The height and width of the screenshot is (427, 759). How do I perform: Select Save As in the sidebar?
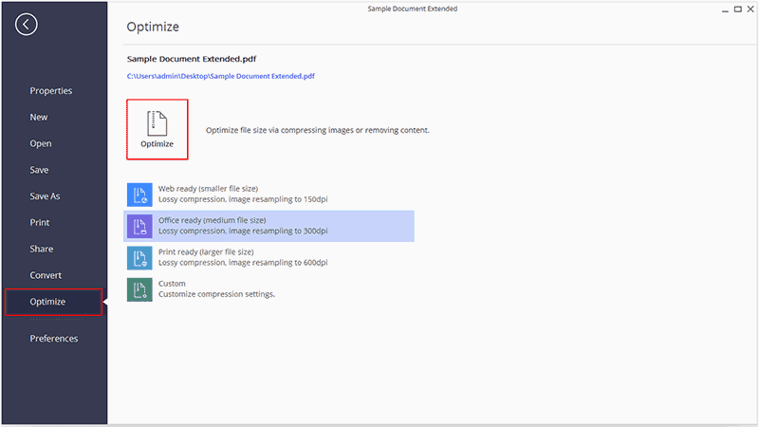pos(45,196)
